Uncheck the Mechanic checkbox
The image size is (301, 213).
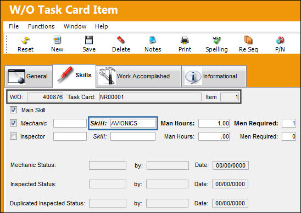[13, 123]
